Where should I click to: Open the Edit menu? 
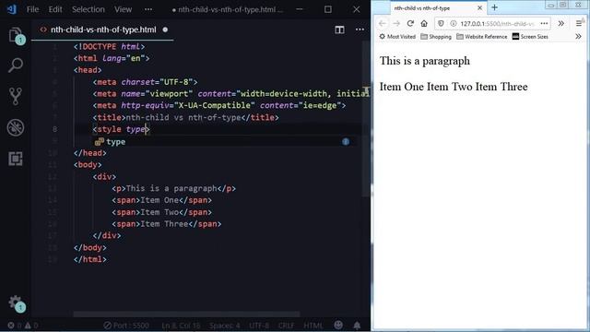click(x=55, y=9)
